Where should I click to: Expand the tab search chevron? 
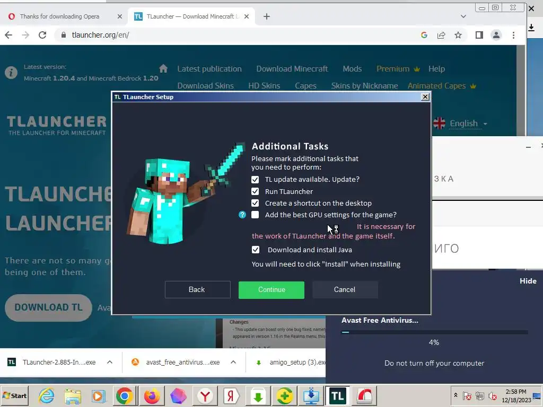click(463, 16)
